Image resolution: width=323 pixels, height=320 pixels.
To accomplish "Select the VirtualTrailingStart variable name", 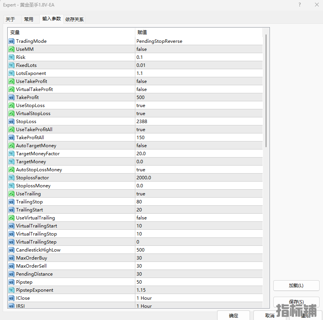I will pos(36,226).
